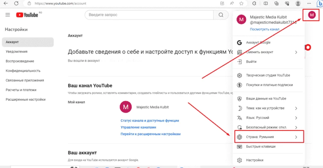Expand 'Страна: Румыния' option
This screenshot has height=168, width=323.
pyautogui.click(x=269, y=137)
